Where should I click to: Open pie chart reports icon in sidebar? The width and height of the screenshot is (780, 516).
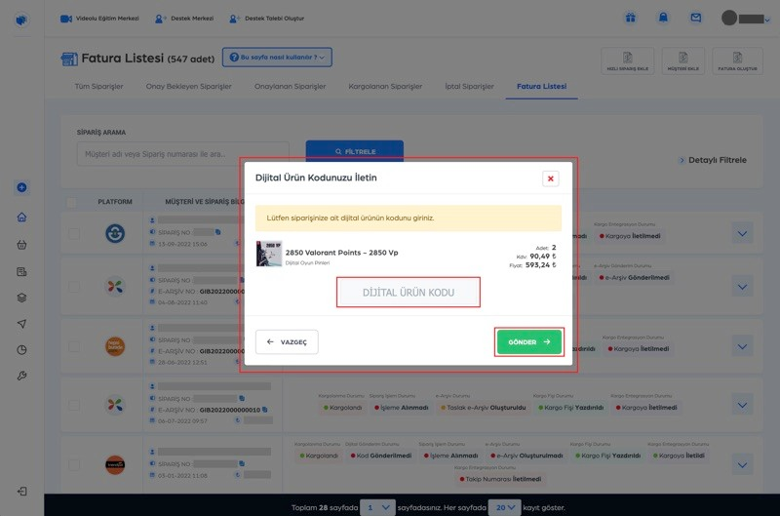(21, 350)
